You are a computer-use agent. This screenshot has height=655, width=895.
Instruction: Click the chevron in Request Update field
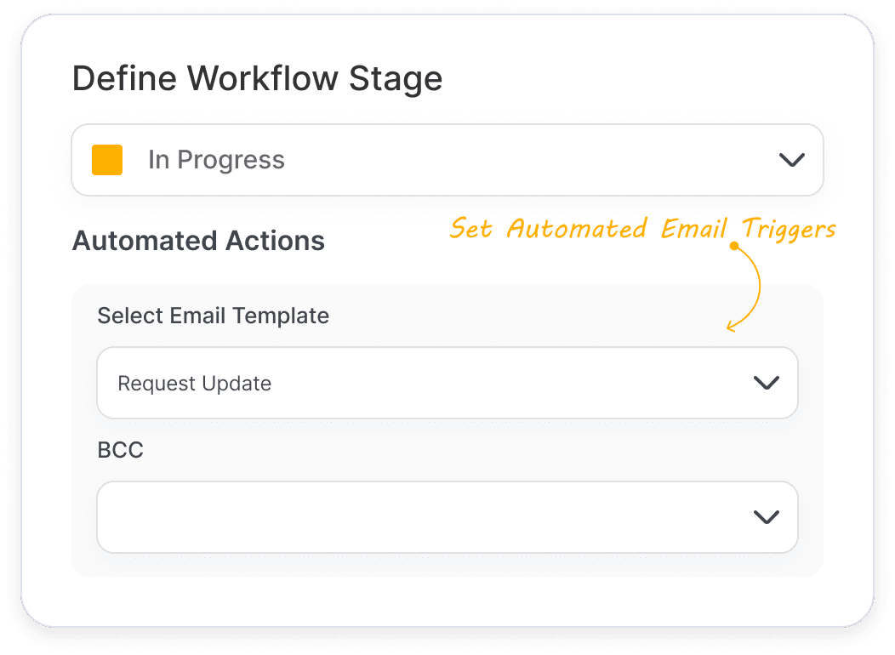(x=766, y=383)
